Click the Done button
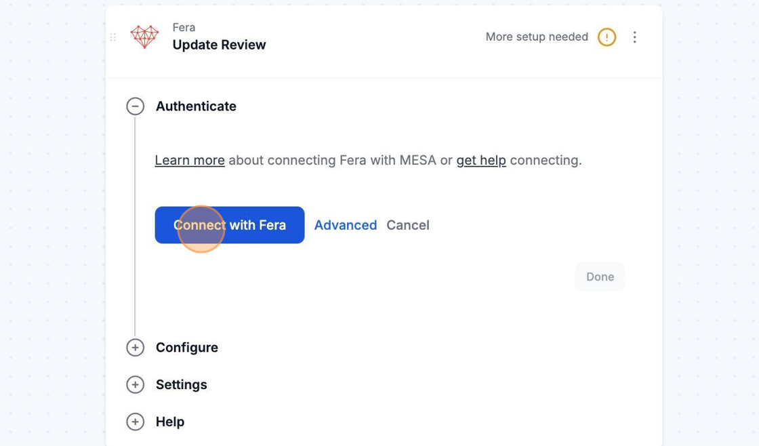 600,277
